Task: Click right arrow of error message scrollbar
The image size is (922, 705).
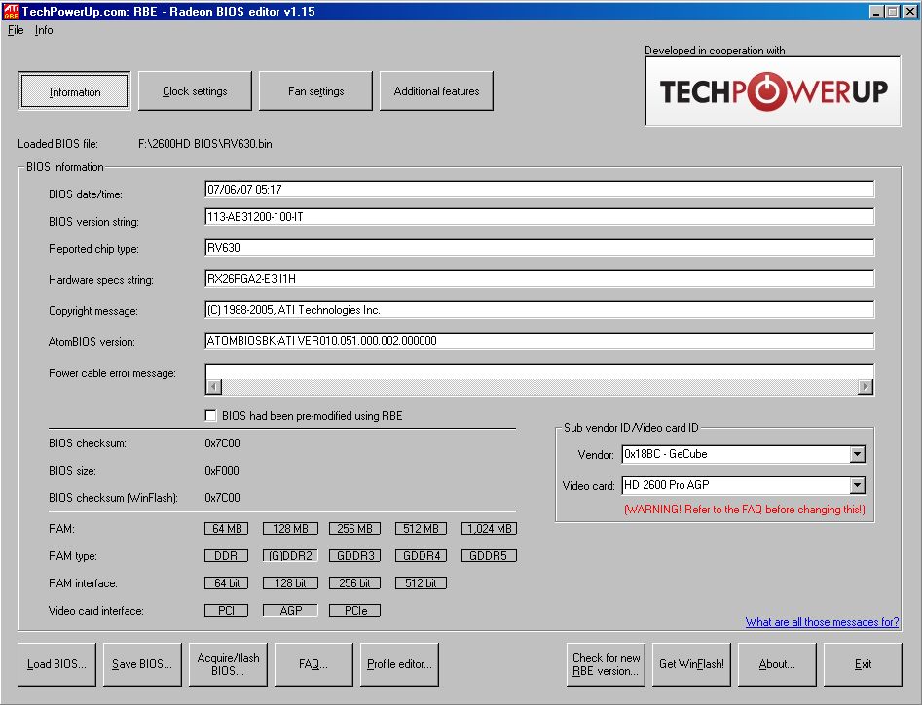Action: point(865,387)
